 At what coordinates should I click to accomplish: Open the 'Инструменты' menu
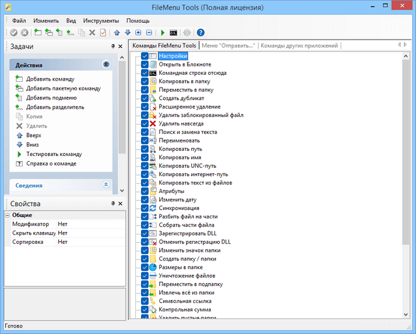(101, 21)
